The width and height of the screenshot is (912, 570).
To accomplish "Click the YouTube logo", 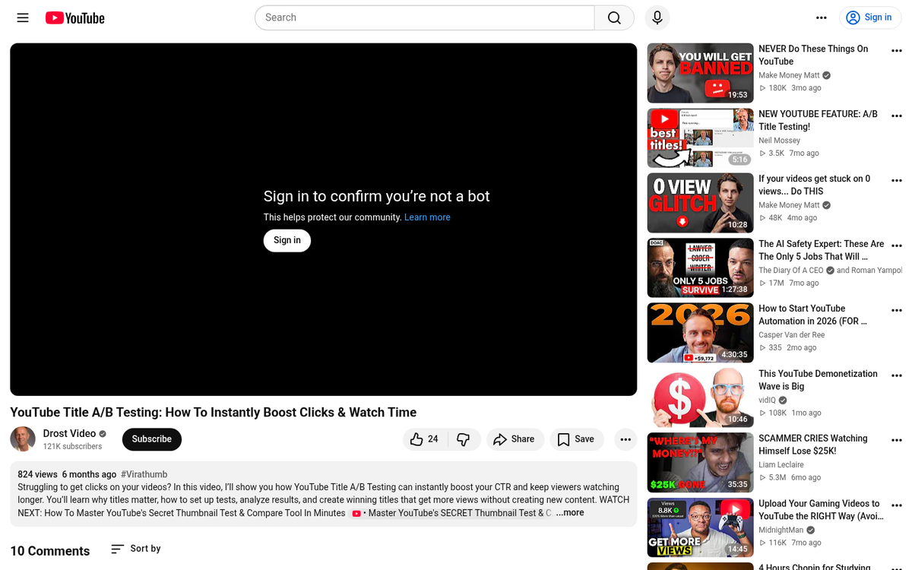I will pyautogui.click(x=74, y=17).
